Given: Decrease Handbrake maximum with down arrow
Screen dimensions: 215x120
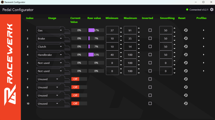Looking at the screenshot, I should coord(139,57).
